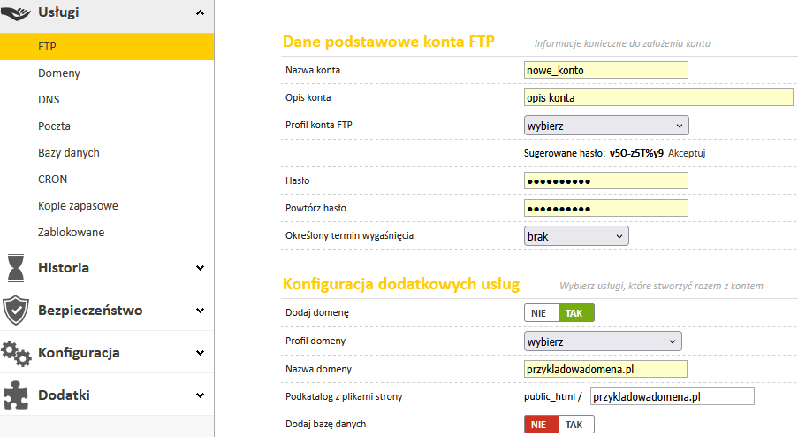
Task: Click the Opis konta input field
Action: [658, 97]
